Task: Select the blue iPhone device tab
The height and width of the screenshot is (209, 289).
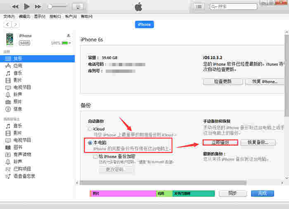Action: pos(144,24)
